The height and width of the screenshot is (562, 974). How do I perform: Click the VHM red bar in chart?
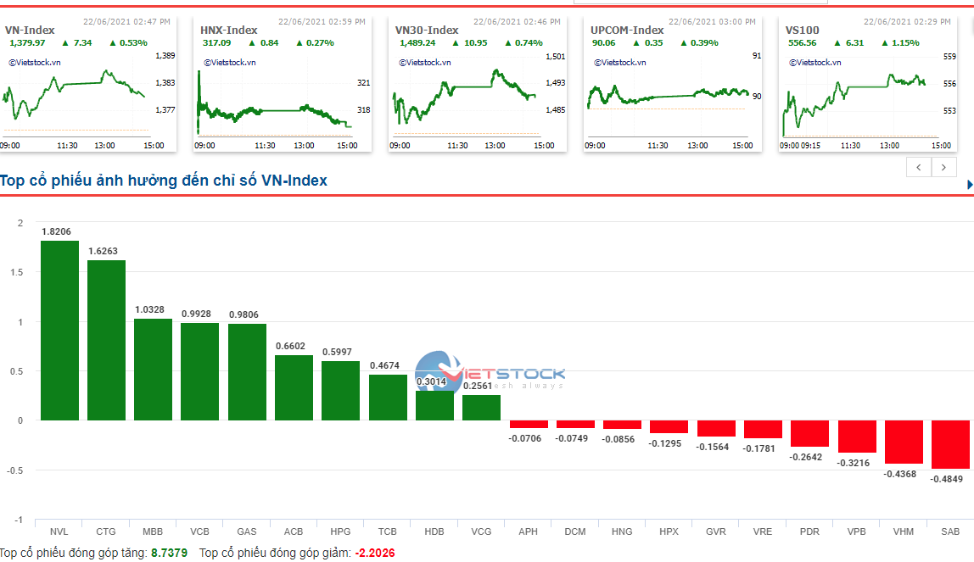904,442
